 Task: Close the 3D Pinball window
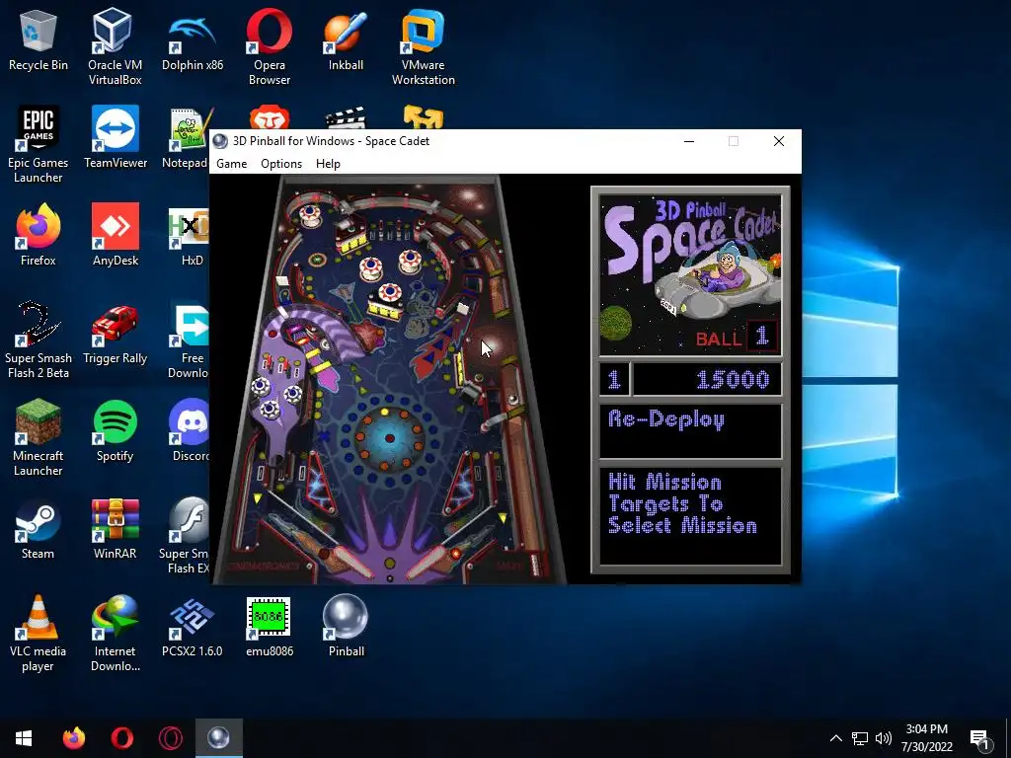(x=779, y=141)
